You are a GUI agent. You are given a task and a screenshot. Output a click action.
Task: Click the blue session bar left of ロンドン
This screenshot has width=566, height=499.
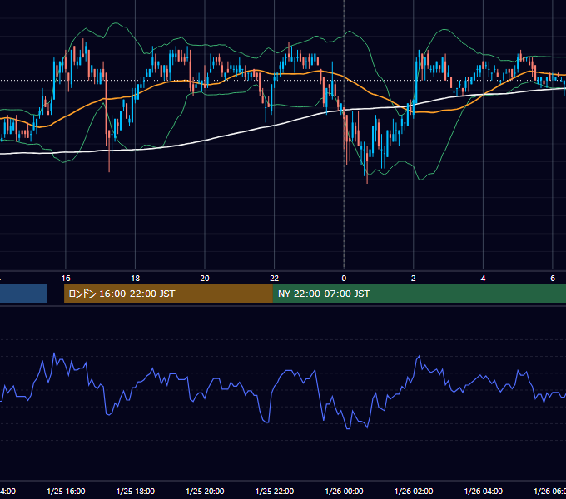[23, 294]
